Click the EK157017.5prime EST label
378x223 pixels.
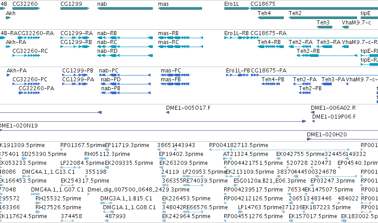click(313, 216)
